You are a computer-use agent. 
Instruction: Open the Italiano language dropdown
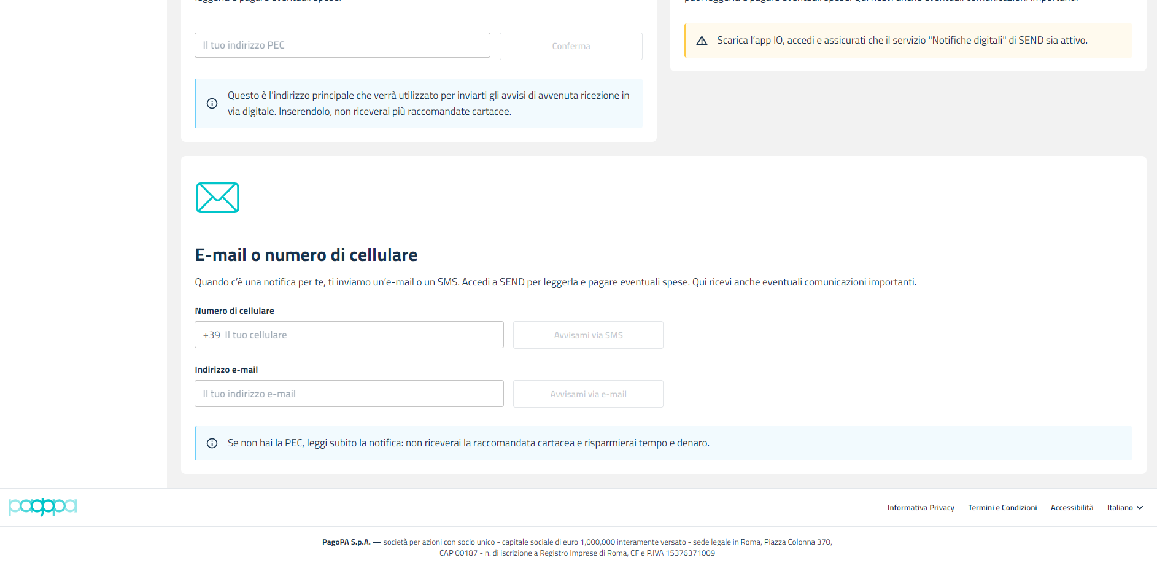tap(1124, 508)
